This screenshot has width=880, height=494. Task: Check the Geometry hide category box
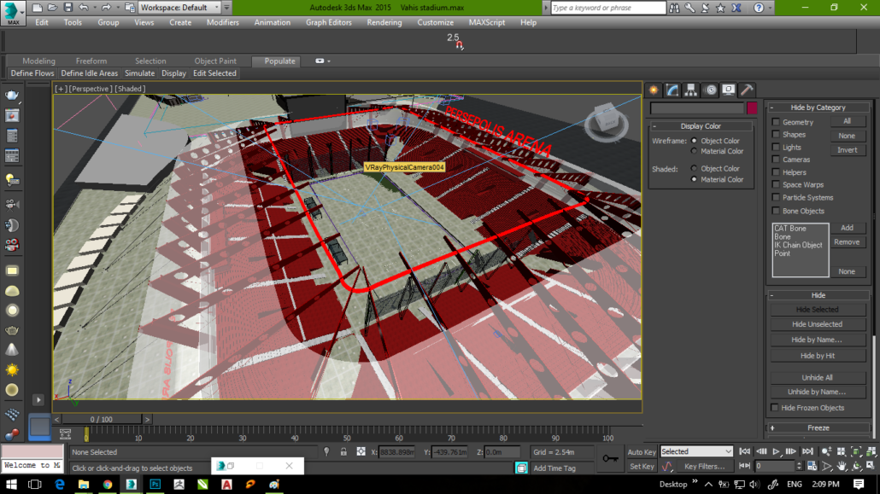(776, 122)
